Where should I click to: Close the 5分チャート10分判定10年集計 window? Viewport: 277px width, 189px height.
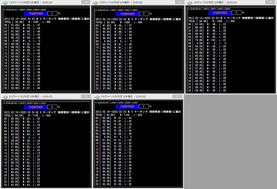tap(177, 96)
